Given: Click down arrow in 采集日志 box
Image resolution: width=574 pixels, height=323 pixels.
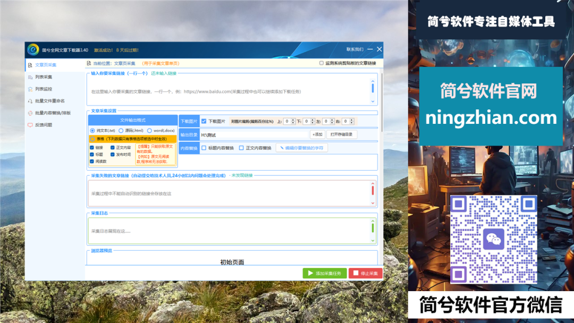Looking at the screenshot, I should 373,240.
